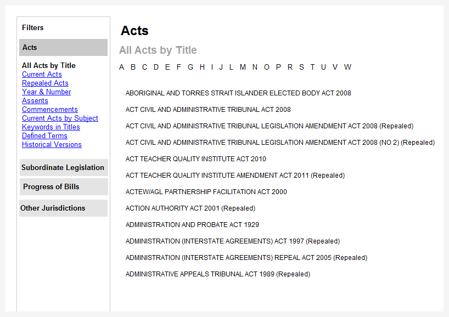
Task: Open Keywords in Titles search
Action: pyautogui.click(x=51, y=127)
